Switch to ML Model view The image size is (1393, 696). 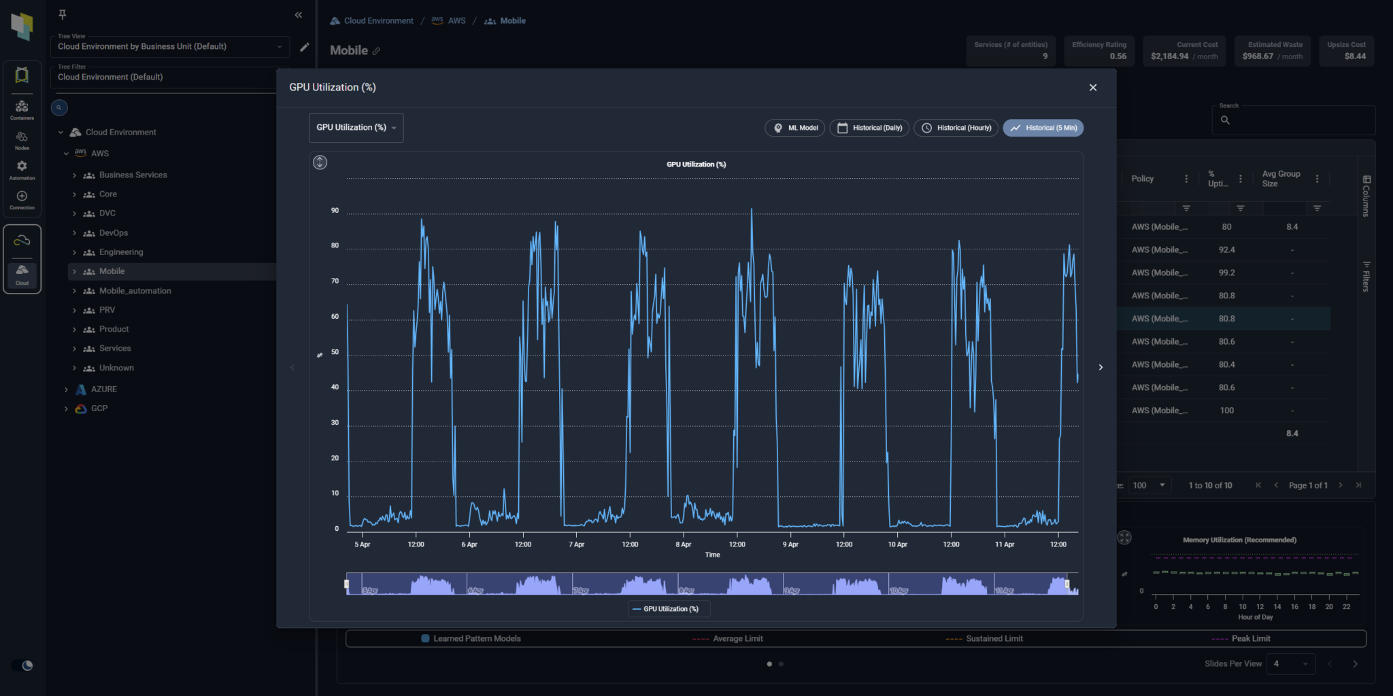tap(794, 128)
